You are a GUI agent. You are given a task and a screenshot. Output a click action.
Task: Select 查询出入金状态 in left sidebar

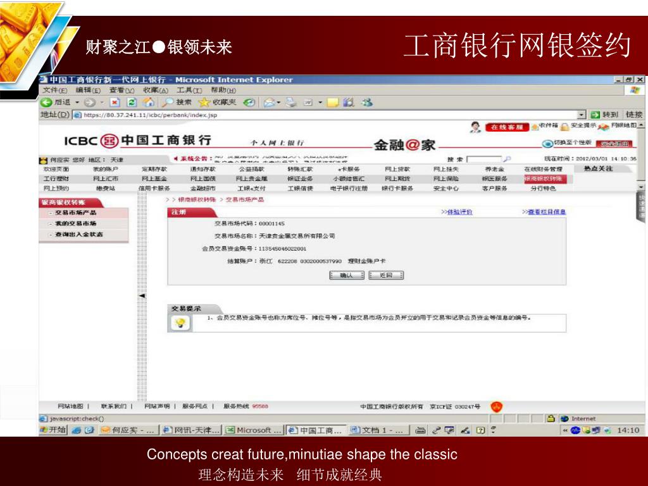(79, 234)
